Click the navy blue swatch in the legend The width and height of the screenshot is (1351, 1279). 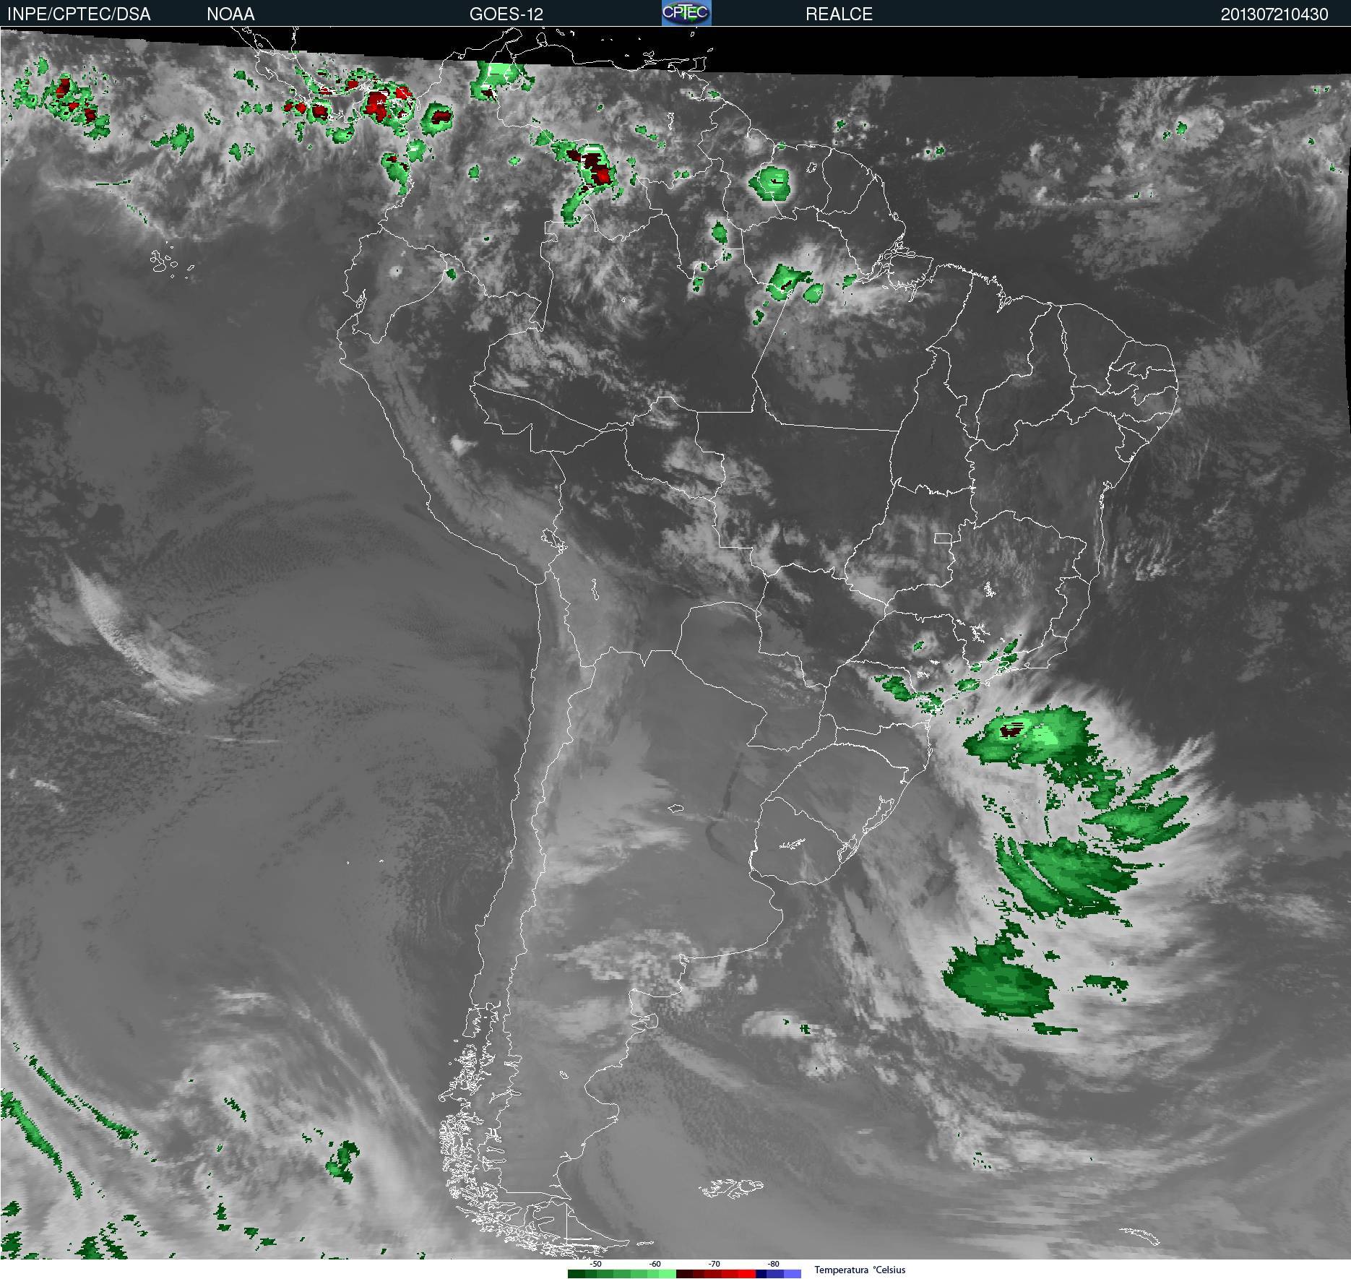point(761,1274)
